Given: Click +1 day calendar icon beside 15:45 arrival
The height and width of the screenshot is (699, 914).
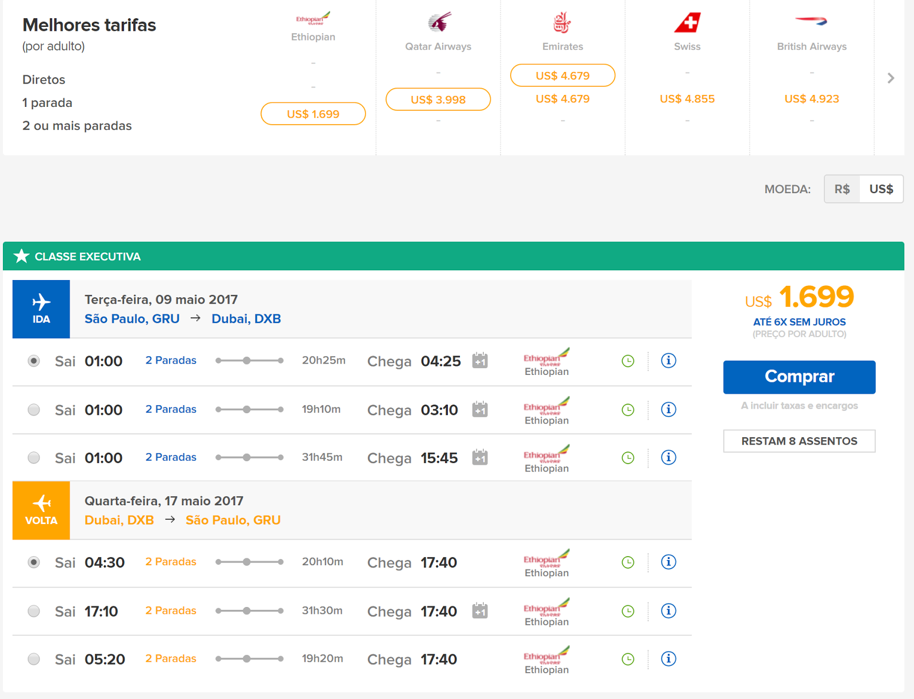Looking at the screenshot, I should pyautogui.click(x=480, y=457).
